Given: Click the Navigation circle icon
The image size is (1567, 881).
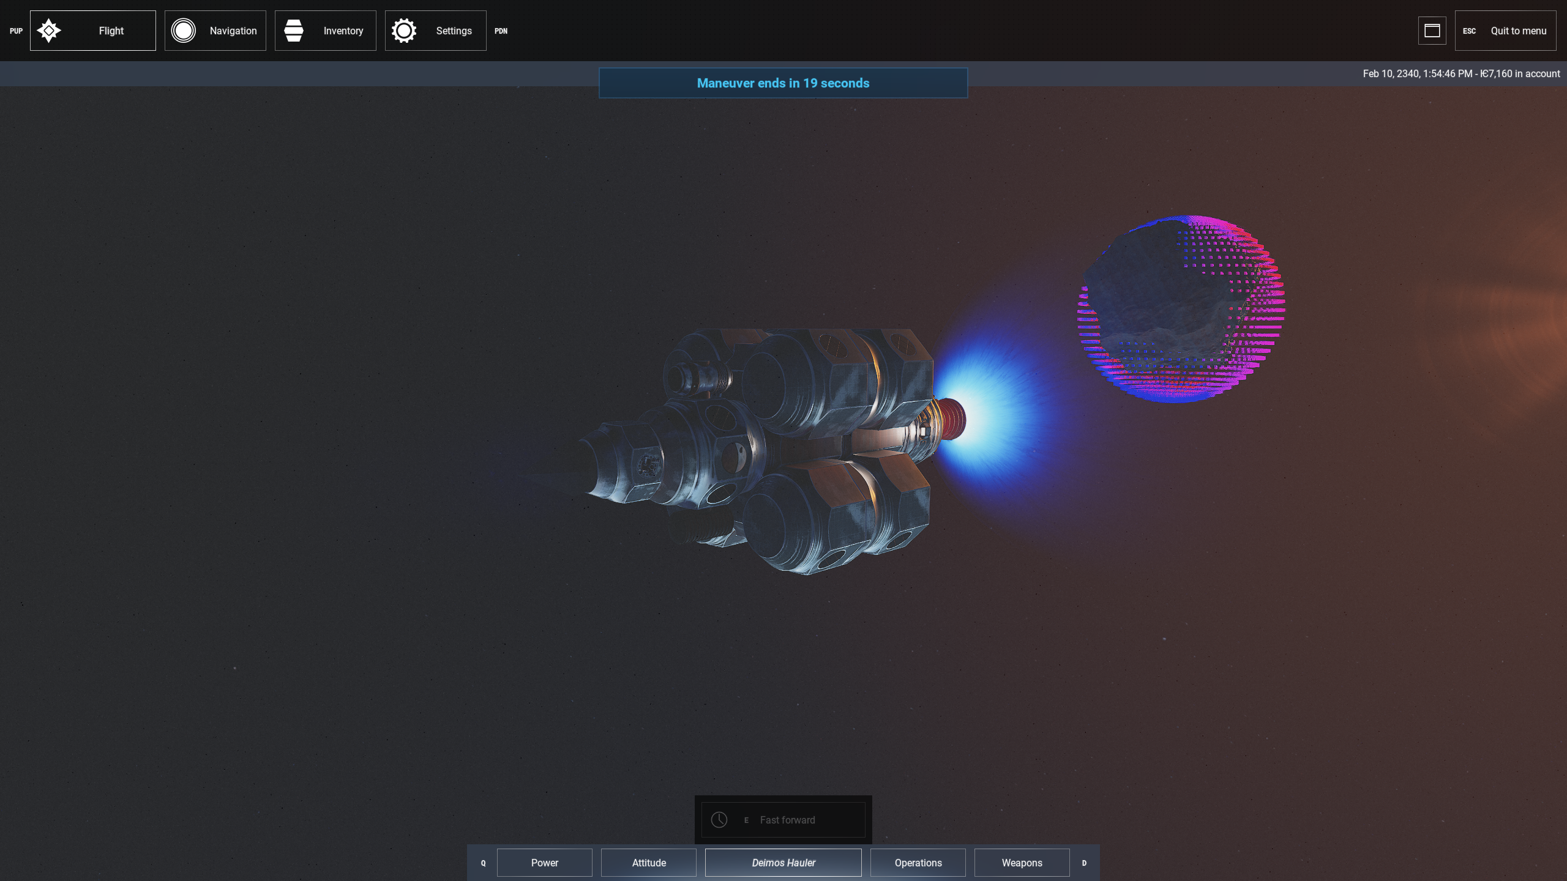Looking at the screenshot, I should click(183, 31).
